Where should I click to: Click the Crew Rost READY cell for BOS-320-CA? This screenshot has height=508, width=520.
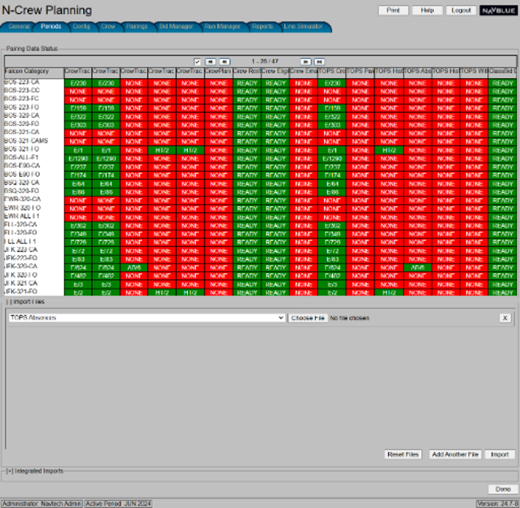click(x=247, y=117)
